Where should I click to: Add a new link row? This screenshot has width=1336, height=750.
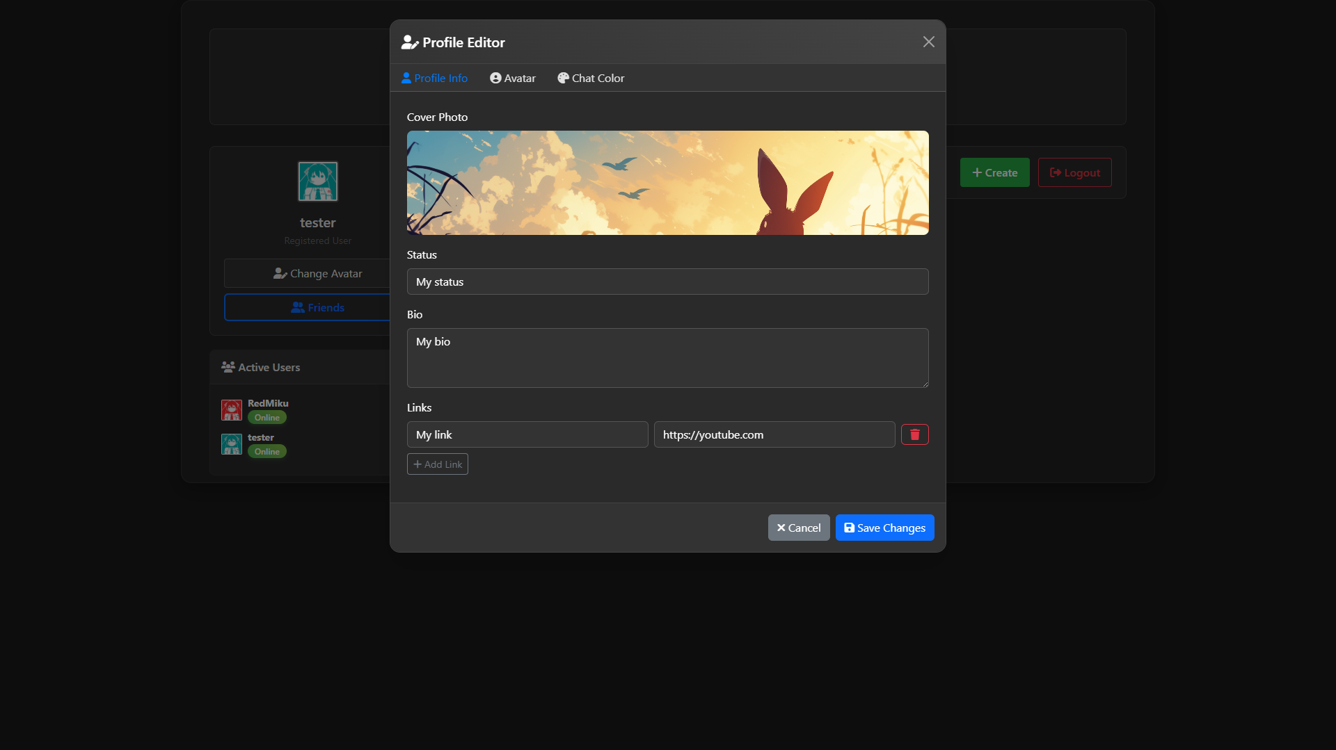(x=437, y=464)
